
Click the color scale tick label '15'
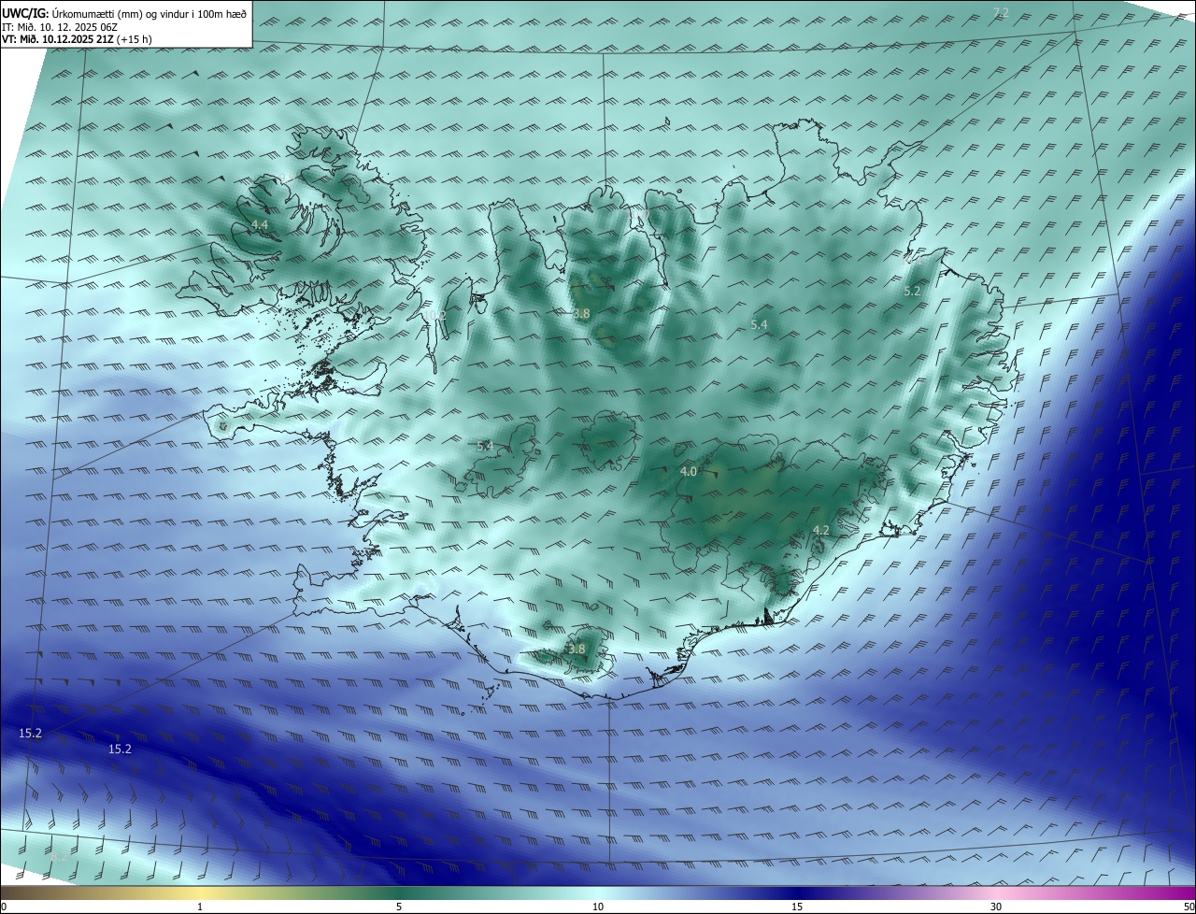(x=797, y=907)
